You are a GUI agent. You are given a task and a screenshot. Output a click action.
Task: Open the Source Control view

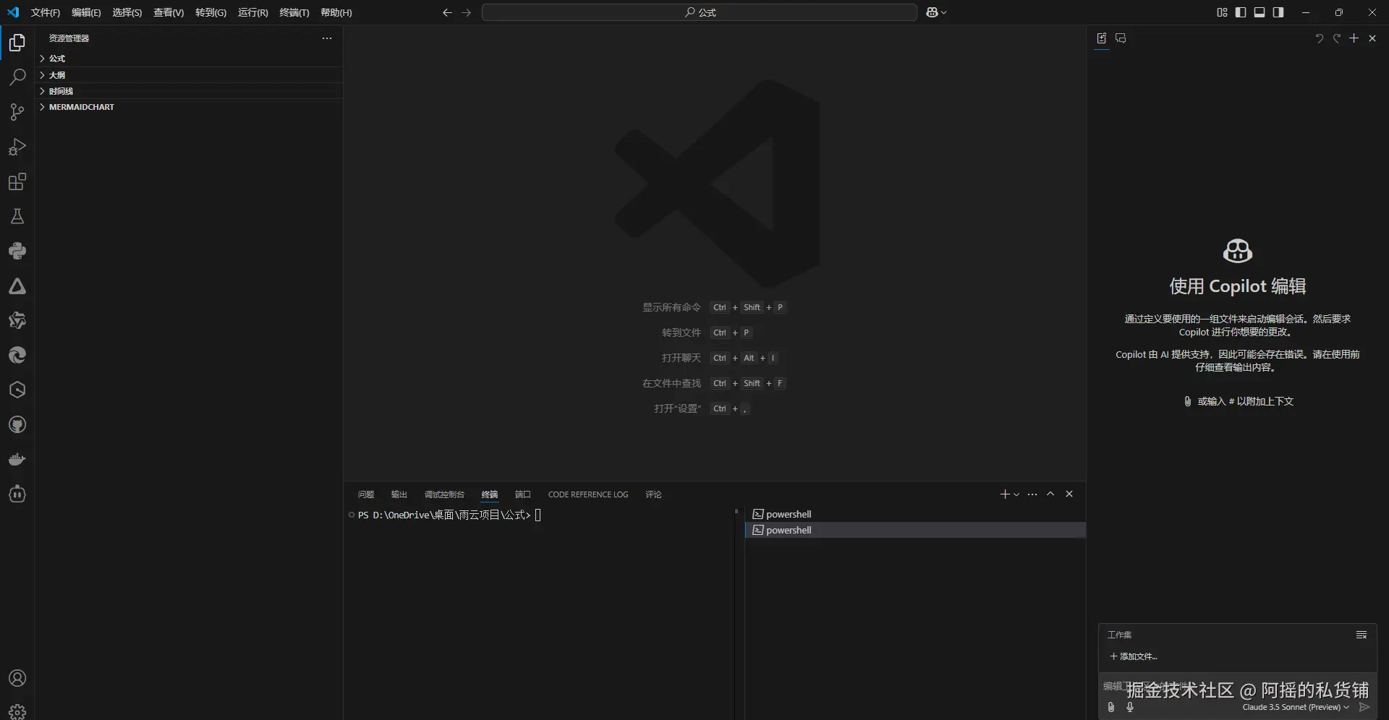17,112
